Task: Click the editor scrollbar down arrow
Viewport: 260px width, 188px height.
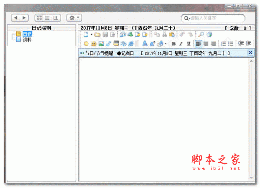Action: 251,178
